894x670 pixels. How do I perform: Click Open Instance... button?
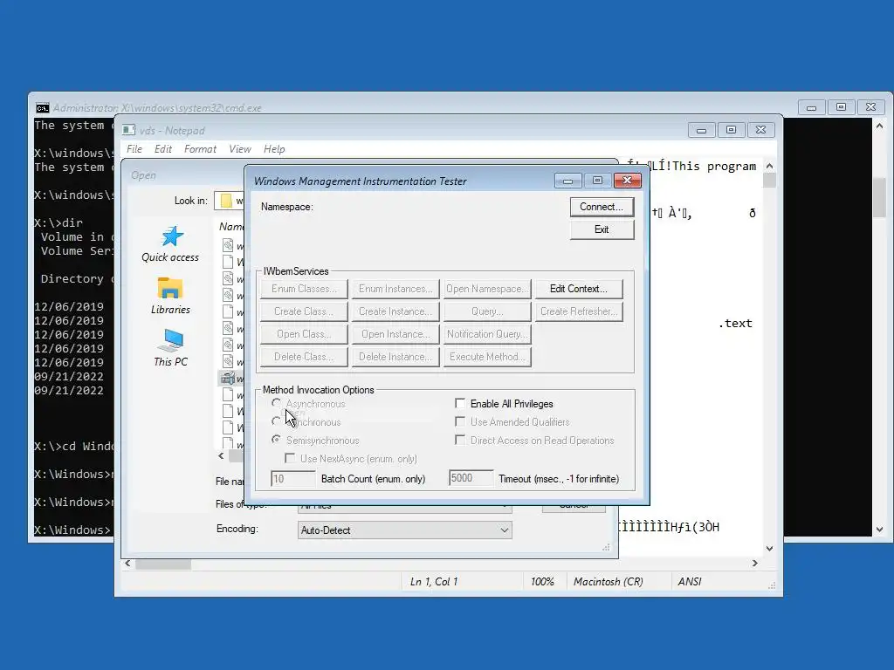[395, 334]
